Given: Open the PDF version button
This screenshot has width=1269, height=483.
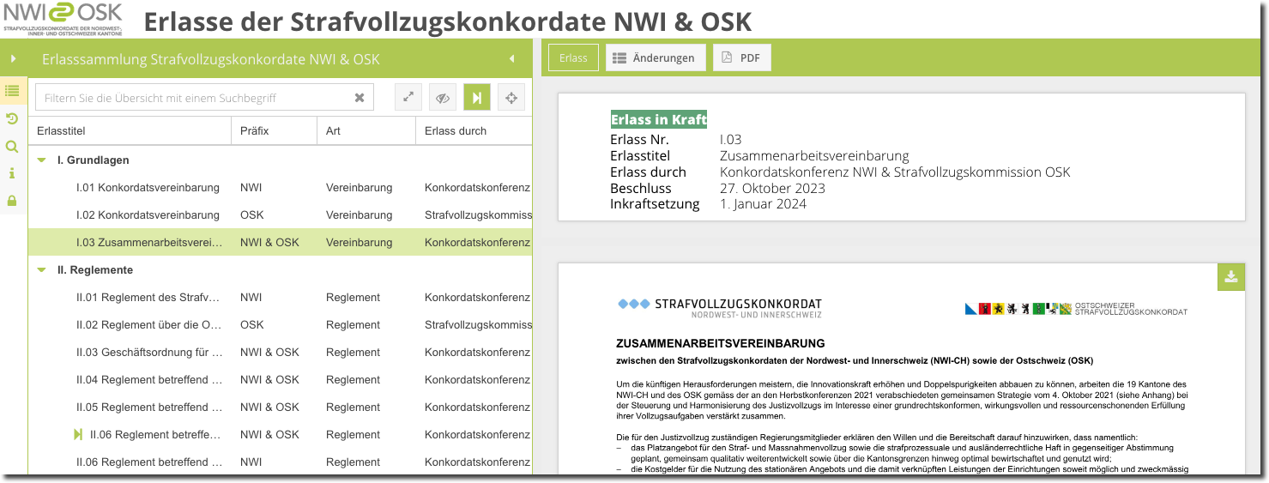Looking at the screenshot, I should click(741, 57).
